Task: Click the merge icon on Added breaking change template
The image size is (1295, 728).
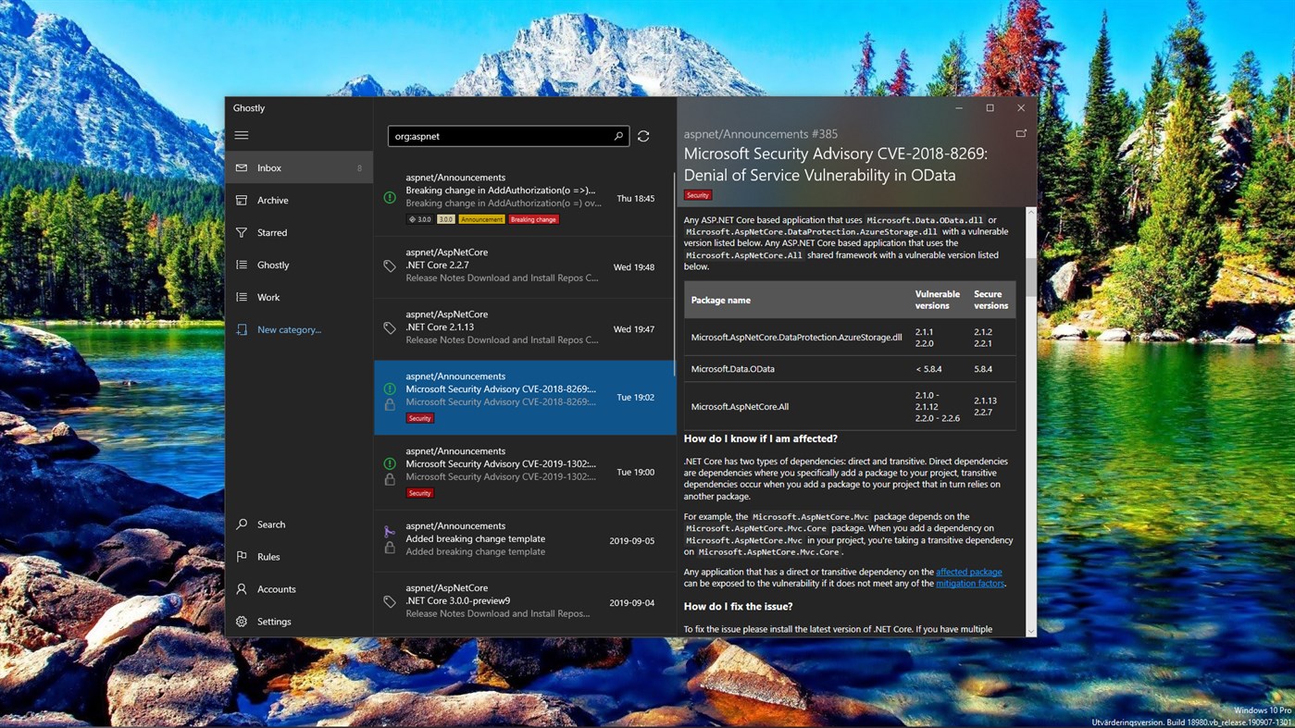Action: pos(390,532)
